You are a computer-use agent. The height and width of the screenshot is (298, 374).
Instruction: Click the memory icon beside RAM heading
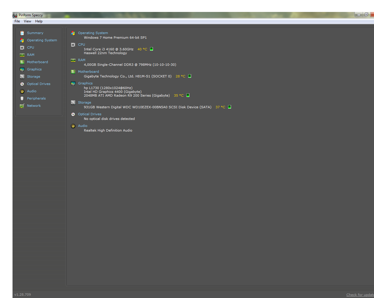tap(73, 60)
